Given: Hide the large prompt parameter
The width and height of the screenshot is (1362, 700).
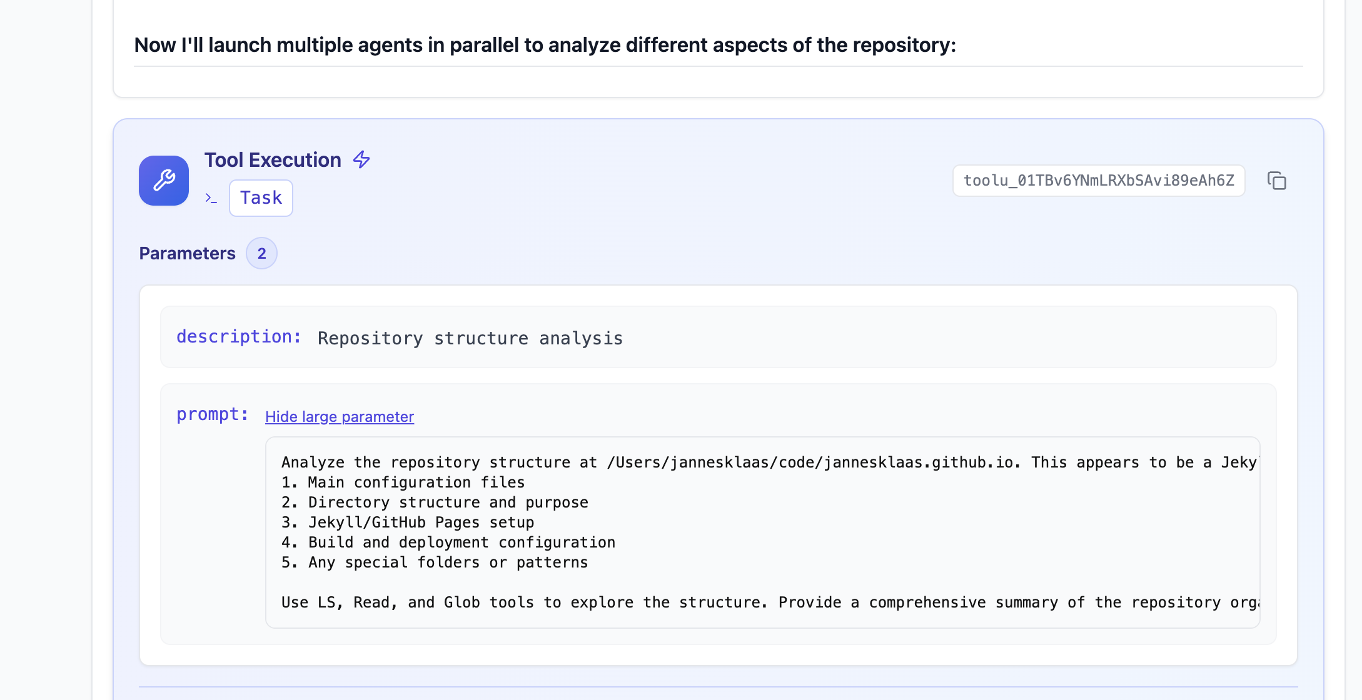Looking at the screenshot, I should [340, 417].
